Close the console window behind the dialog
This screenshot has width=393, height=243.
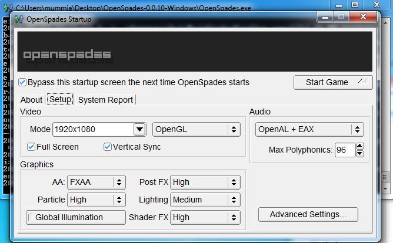click(x=377, y=5)
